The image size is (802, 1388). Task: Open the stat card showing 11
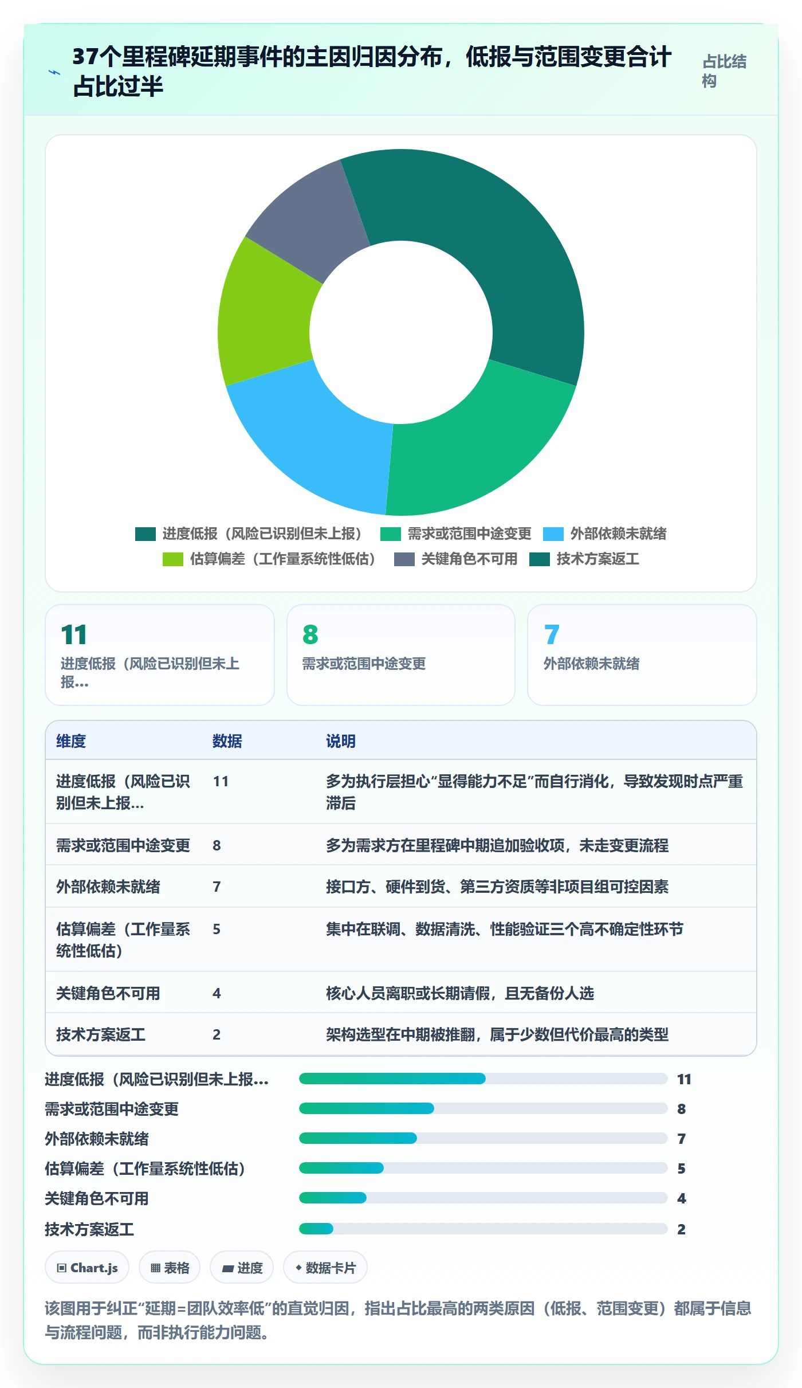tap(160, 655)
